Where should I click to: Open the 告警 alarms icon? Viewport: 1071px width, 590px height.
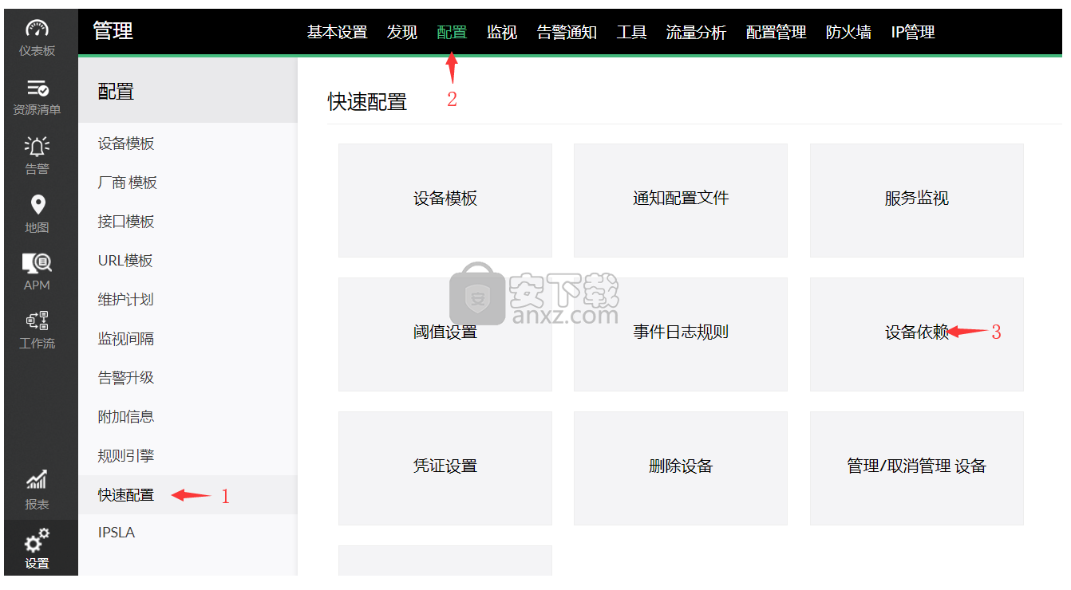coord(37,146)
